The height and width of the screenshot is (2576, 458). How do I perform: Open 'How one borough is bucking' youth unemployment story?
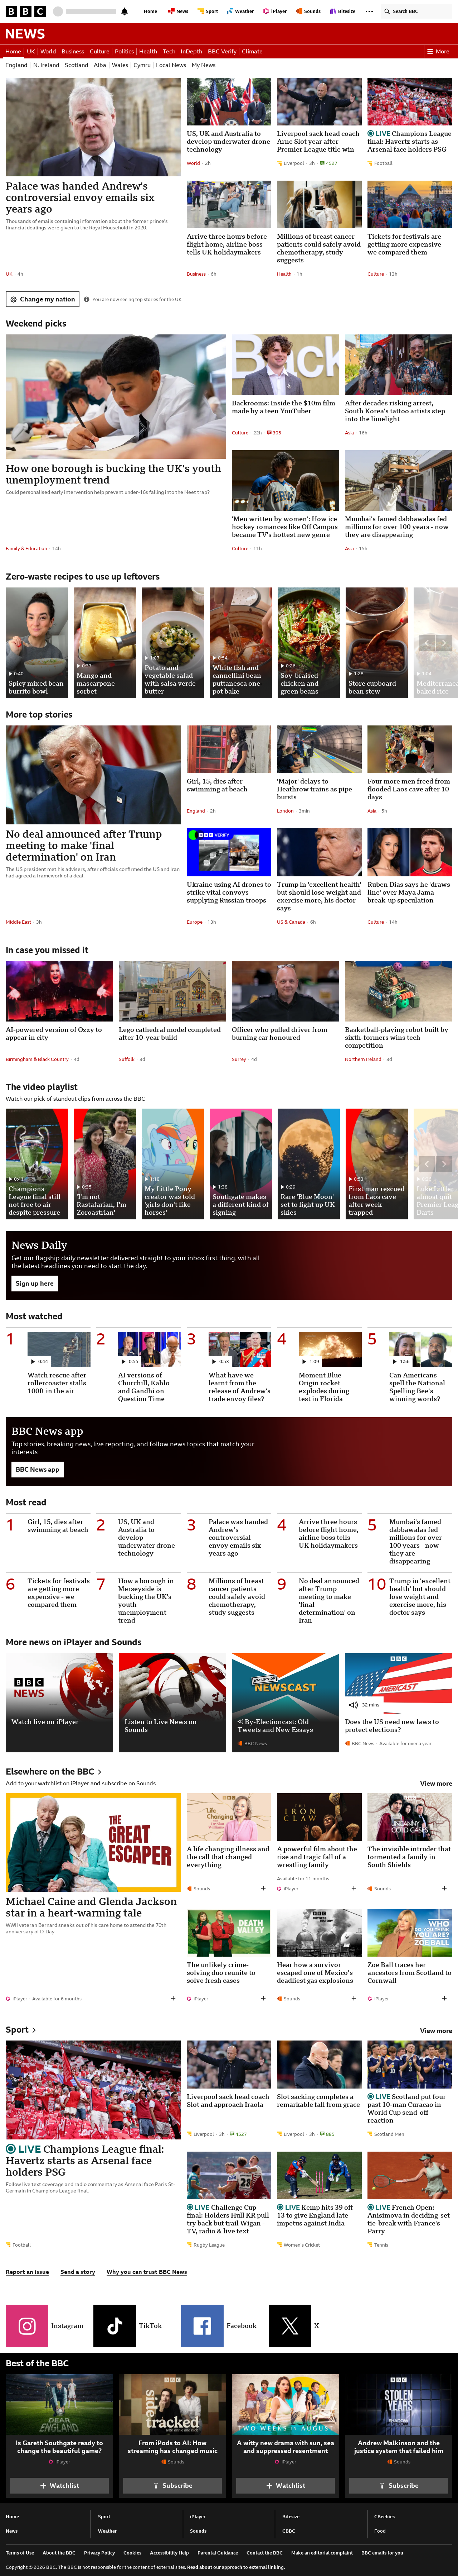pyautogui.click(x=114, y=474)
